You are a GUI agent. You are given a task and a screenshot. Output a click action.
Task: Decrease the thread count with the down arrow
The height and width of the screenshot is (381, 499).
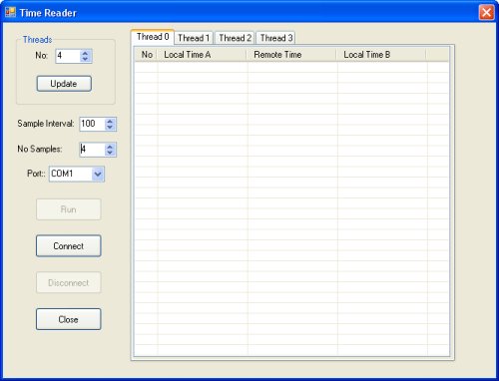tap(85, 59)
